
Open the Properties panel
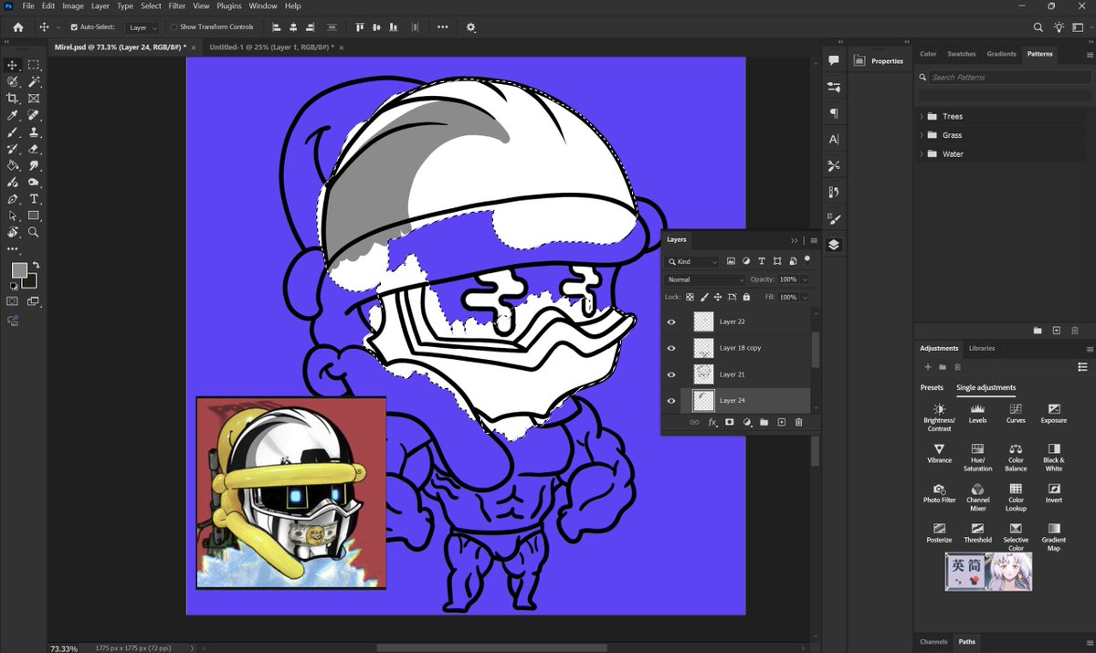tap(880, 61)
